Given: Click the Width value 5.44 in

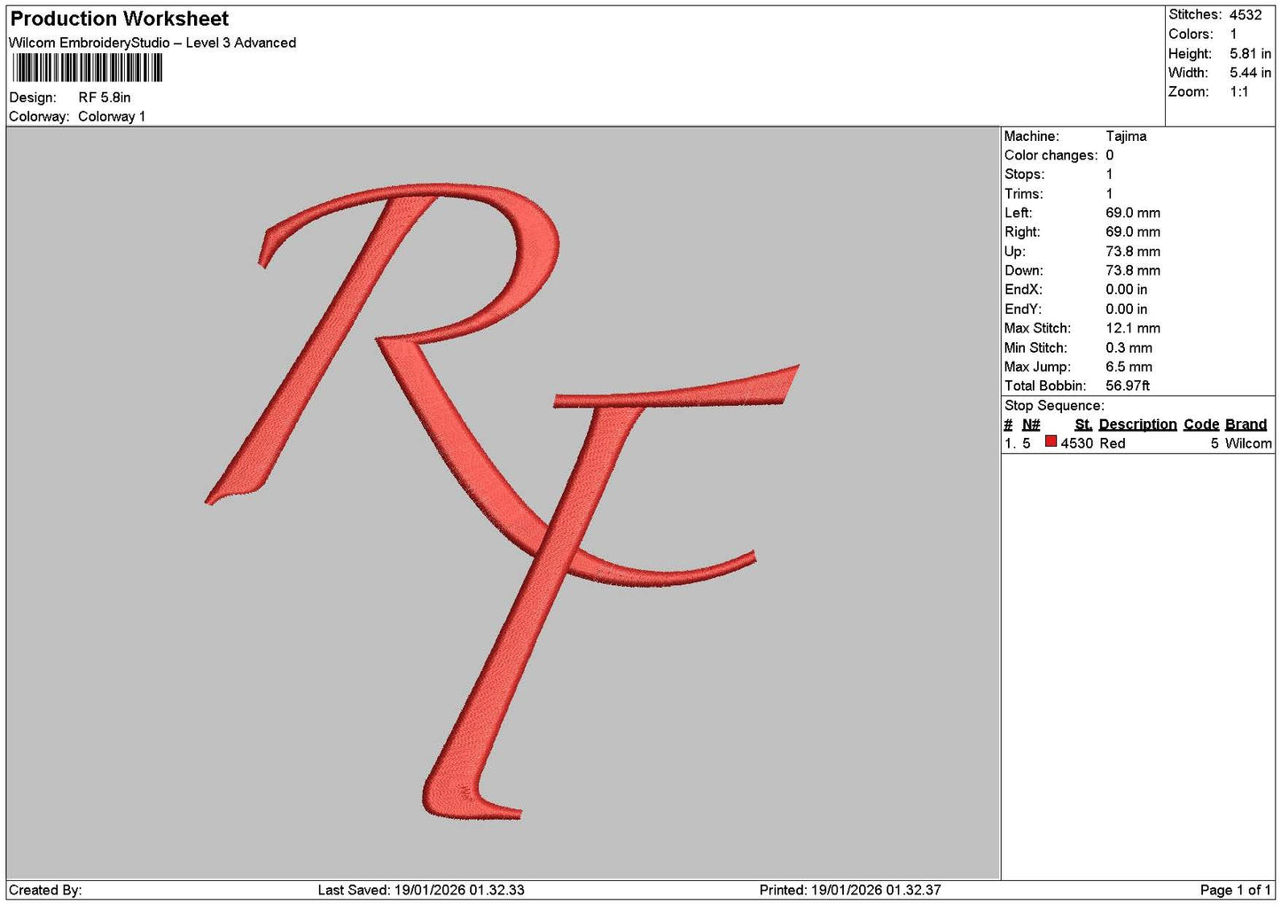Looking at the screenshot, I should 1250,73.
